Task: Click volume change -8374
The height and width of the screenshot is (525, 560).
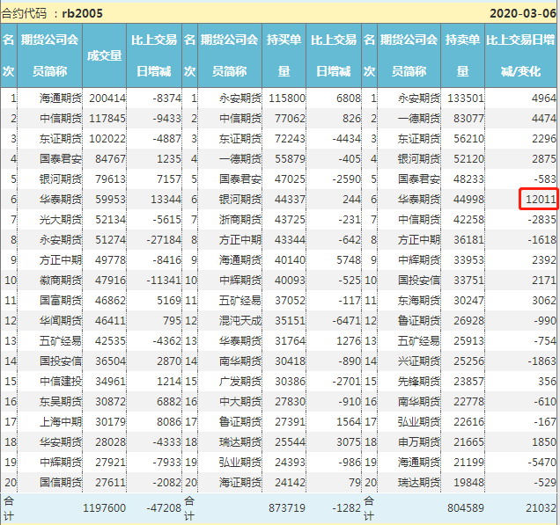Action: point(167,98)
